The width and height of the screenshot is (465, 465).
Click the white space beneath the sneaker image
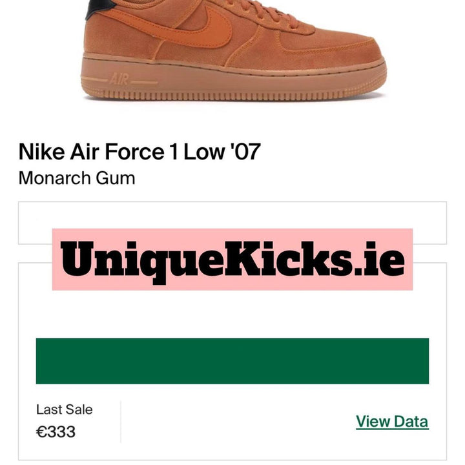click(x=232, y=120)
